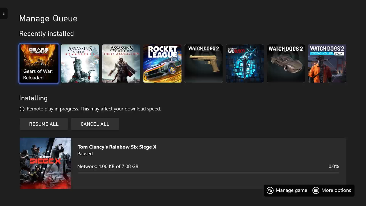
Task: Click the drag handle icon at the screen edge
Action: (x=4, y=13)
